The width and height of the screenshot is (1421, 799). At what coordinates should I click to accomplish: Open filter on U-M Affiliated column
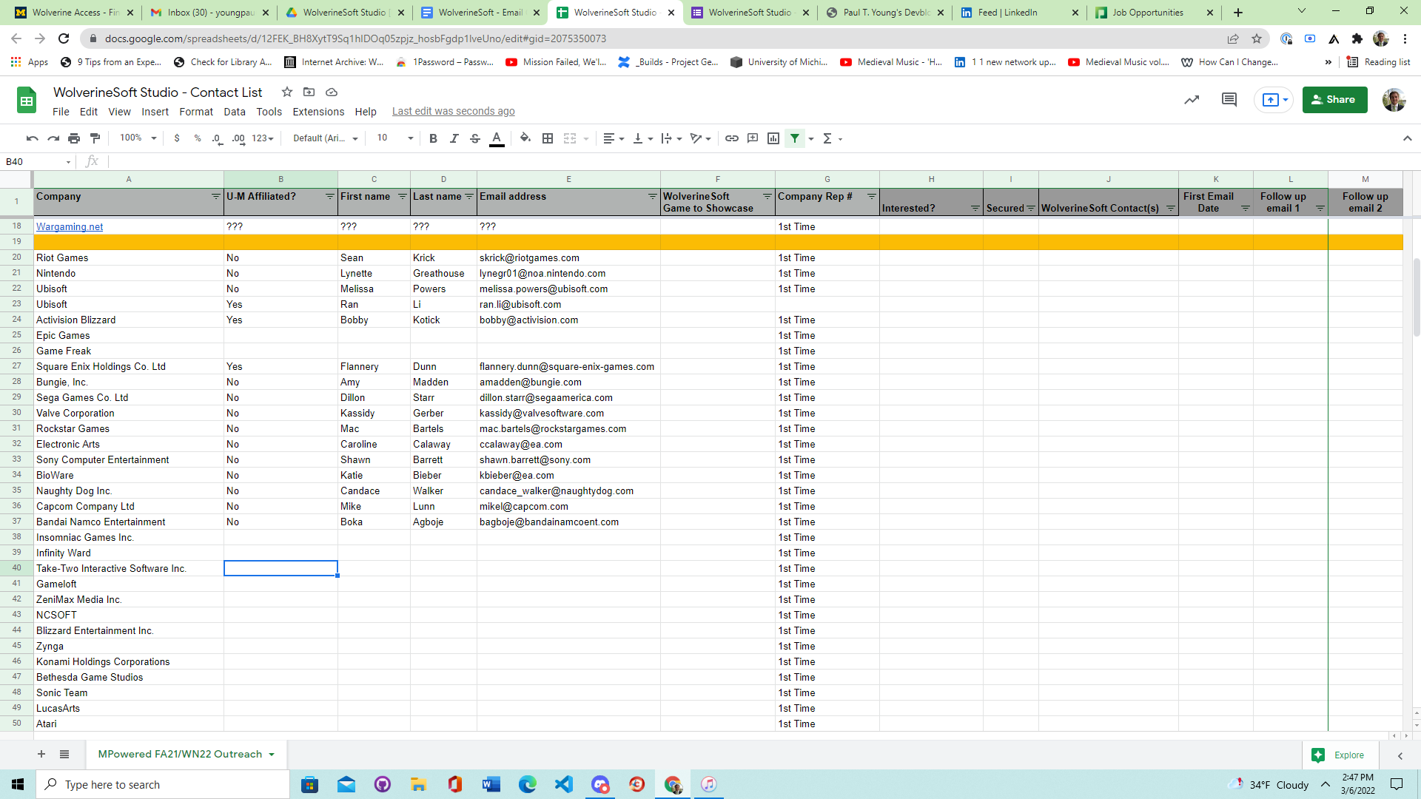(329, 197)
